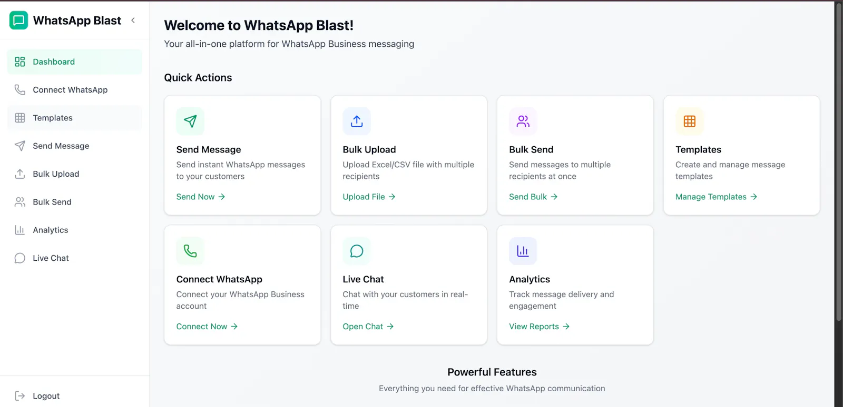Click the Send Message card title
Screen dimensions: 843x407
209,150
